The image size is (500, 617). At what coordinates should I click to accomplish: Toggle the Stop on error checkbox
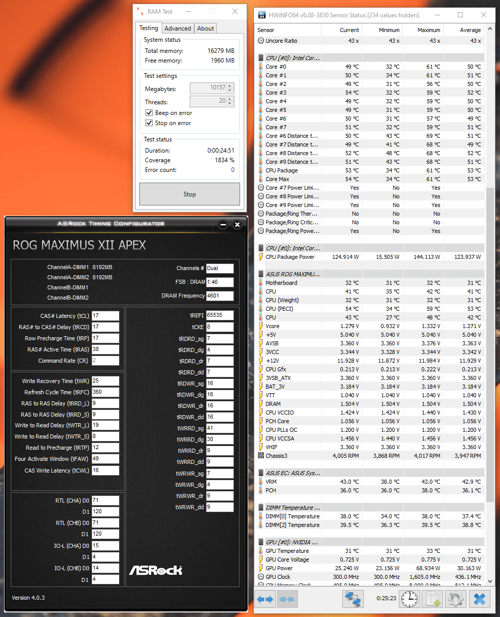[149, 123]
